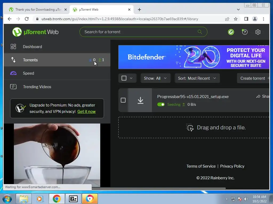This screenshot has width=273, height=204.
Task: Click the Premium µTorrent checkmark icon
Action: 21,108
